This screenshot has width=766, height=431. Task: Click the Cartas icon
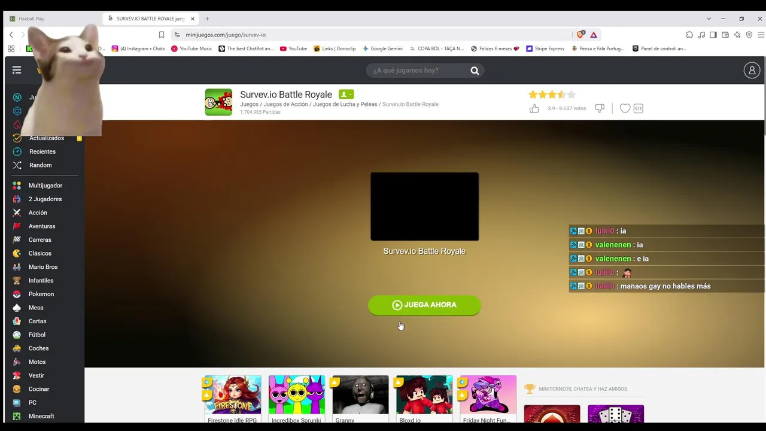point(17,321)
